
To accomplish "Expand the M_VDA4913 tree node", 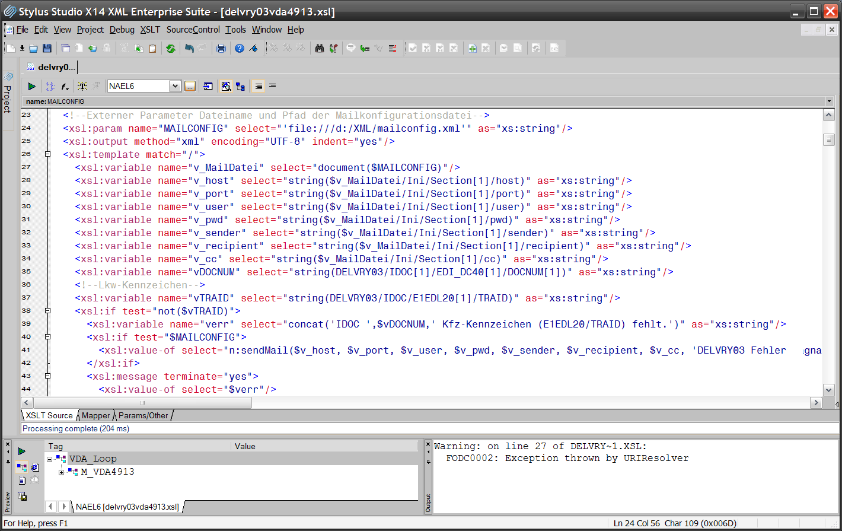I will [61, 472].
